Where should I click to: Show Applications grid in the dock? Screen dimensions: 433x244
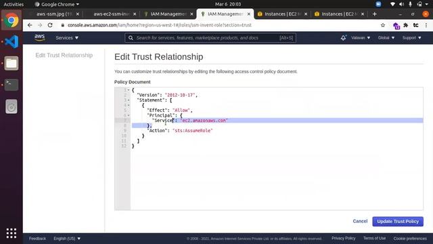coord(12,233)
